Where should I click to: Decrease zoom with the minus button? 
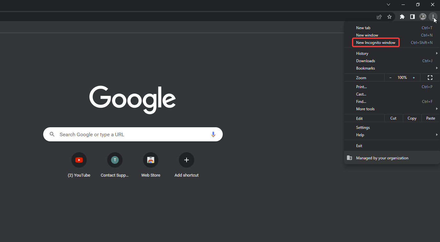click(x=390, y=78)
